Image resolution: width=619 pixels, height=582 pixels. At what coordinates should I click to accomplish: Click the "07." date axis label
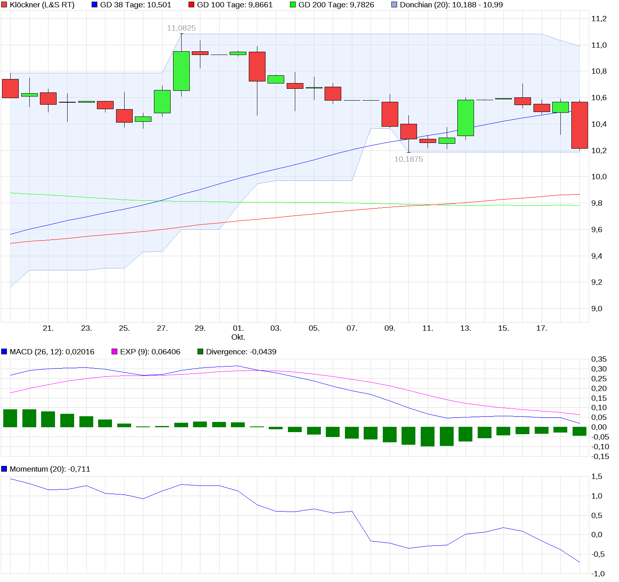point(352,328)
